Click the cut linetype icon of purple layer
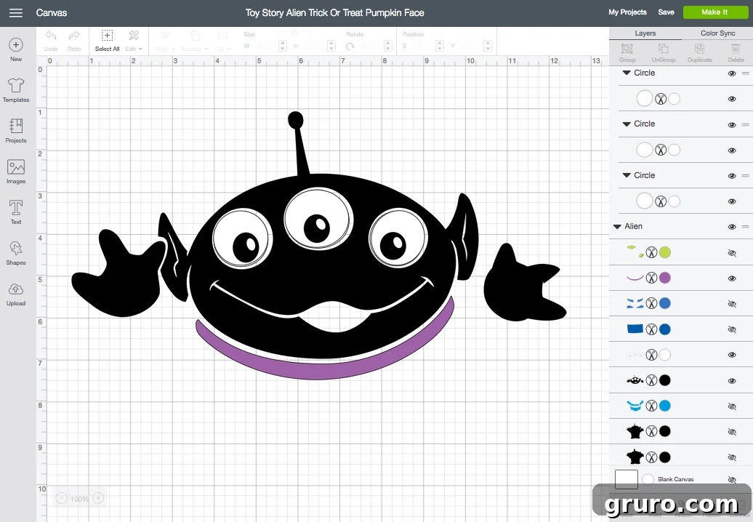The width and height of the screenshot is (753, 522). click(x=651, y=278)
